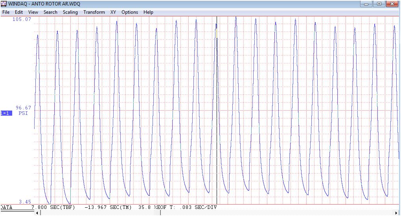Maximize the WINDAQ window
This screenshot has width=401, height=216.
379,4
